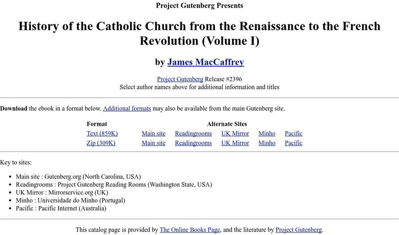Open Pacific link in Text row

294,133
